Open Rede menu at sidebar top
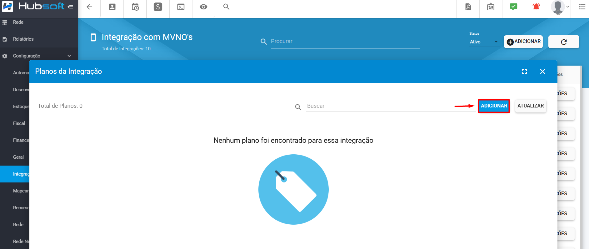 click(39, 22)
